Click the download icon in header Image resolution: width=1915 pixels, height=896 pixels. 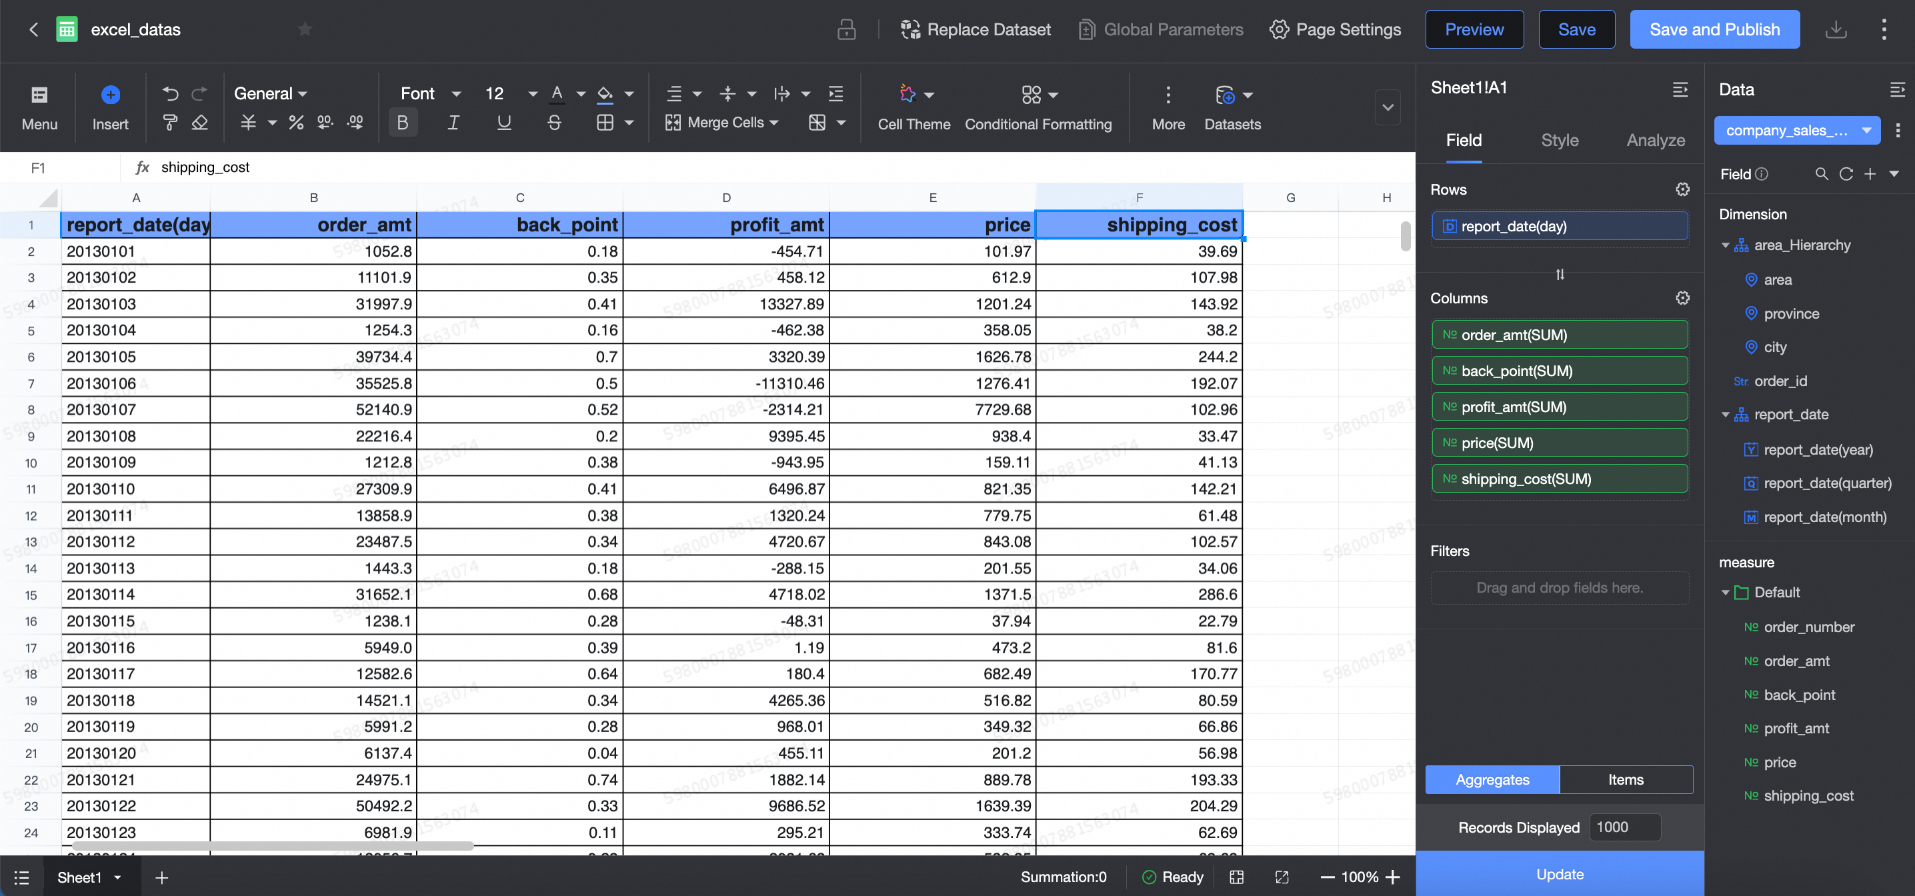[x=1836, y=30]
